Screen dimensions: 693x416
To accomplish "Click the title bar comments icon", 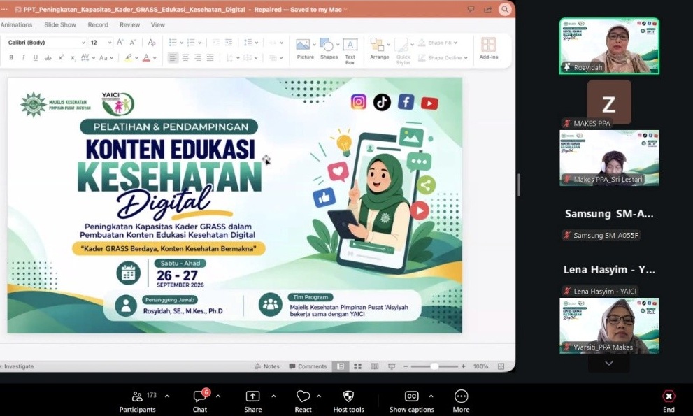I will (x=471, y=9).
